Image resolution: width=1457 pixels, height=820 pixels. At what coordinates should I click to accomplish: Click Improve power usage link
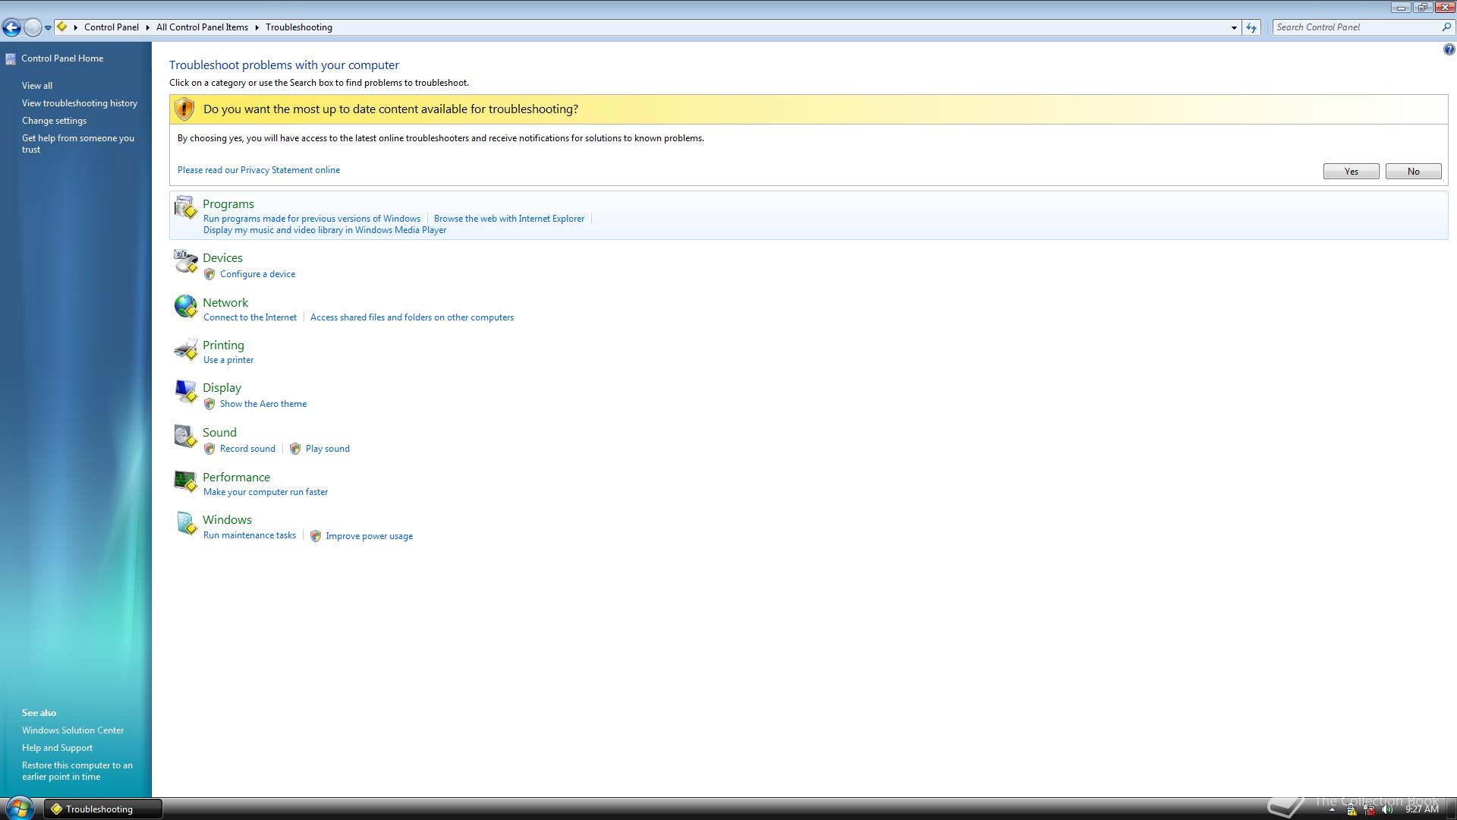coord(370,536)
